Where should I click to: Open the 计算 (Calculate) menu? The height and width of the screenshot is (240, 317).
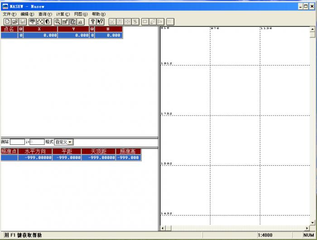point(63,14)
